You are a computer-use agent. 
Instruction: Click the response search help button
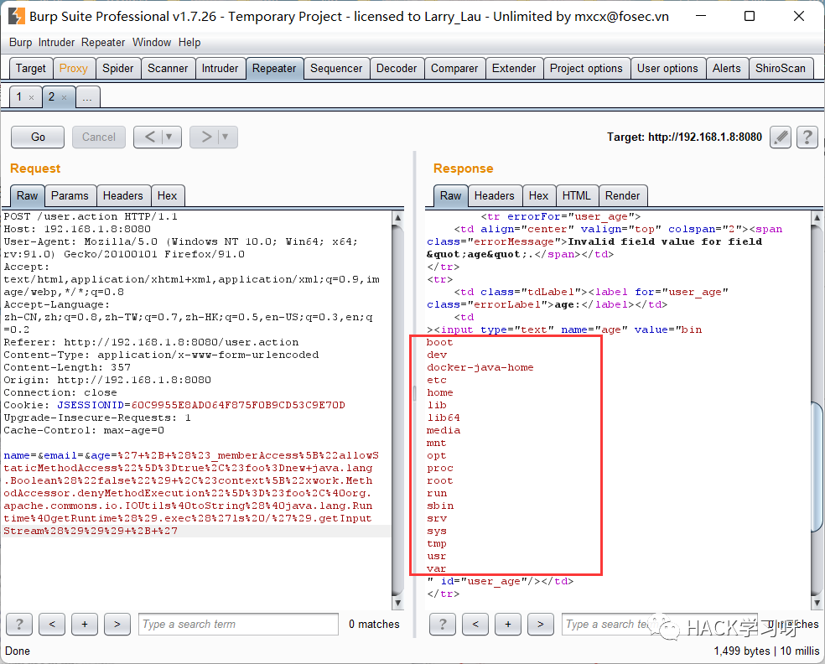tap(443, 624)
